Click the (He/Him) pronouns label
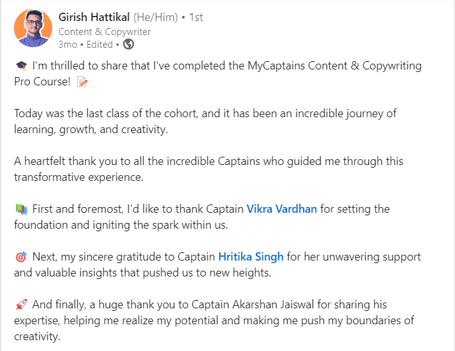455x351 pixels. click(x=155, y=17)
